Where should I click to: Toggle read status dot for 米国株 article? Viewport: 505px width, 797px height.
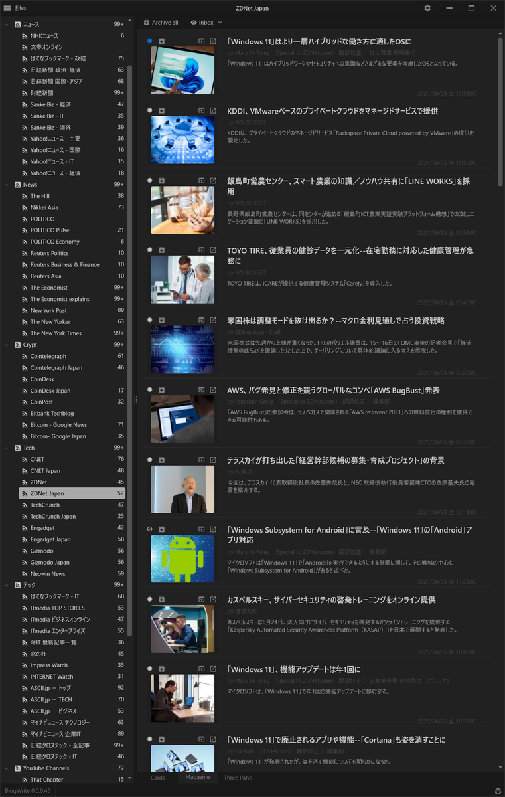tap(150, 319)
